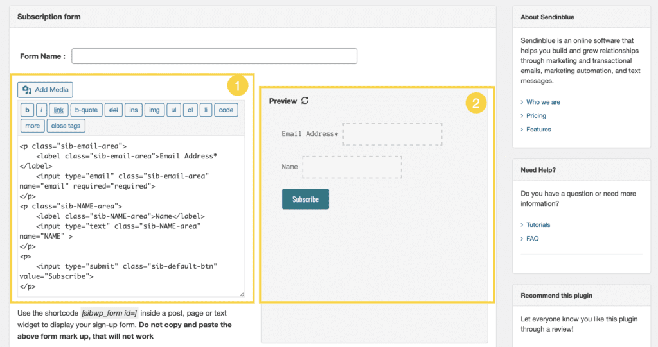The width and height of the screenshot is (658, 347).
Task: Click into the Form Name field
Action: 215,56
